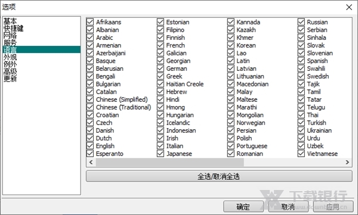The image size is (358, 215).
Task: Select the highlighted 语言 category
Action: click(42, 49)
